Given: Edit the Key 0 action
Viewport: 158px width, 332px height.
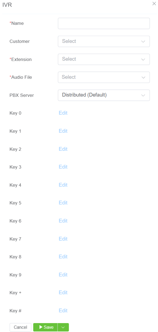Looking at the screenshot, I should [x=63, y=113].
